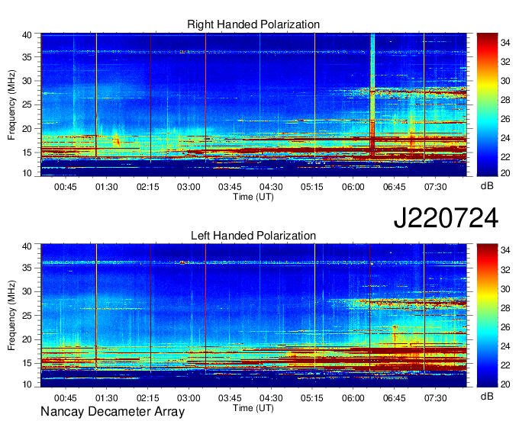Click 20 MHz tick on Left Handed frequency axis
519x421 pixels.
point(27,339)
